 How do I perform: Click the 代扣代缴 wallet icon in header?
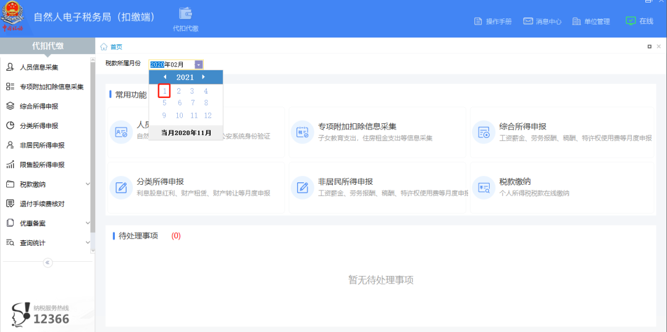[x=185, y=14]
